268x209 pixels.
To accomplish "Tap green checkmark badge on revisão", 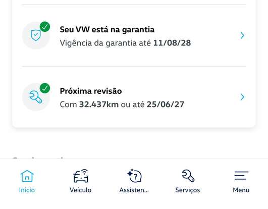I will [45, 88].
